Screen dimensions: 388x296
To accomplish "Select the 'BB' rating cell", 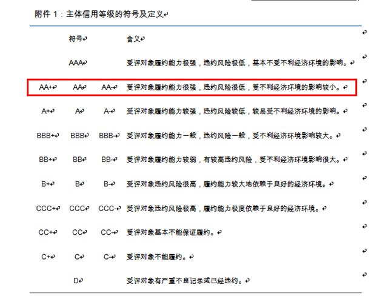I will (x=78, y=160).
